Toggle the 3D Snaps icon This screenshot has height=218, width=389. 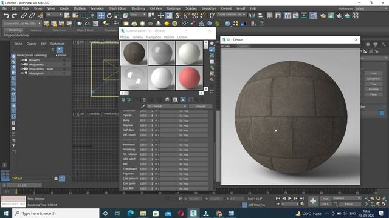point(178,16)
